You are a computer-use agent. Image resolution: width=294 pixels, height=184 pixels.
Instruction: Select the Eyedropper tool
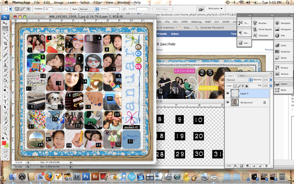(x=5, y=123)
